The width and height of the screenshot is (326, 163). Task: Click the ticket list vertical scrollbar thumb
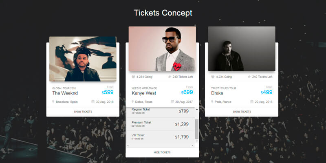pyautogui.click(x=197, y=128)
